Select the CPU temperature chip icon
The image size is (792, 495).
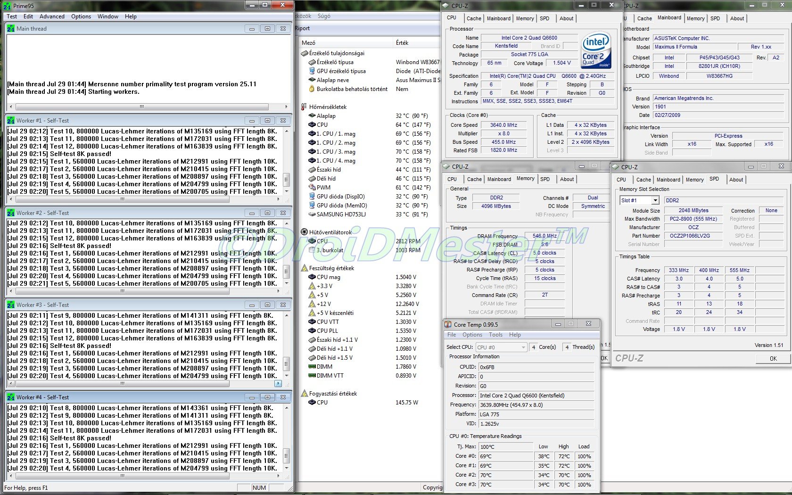point(312,125)
